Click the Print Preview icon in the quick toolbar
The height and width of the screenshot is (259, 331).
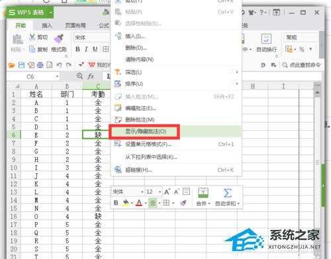[x=50, y=65]
